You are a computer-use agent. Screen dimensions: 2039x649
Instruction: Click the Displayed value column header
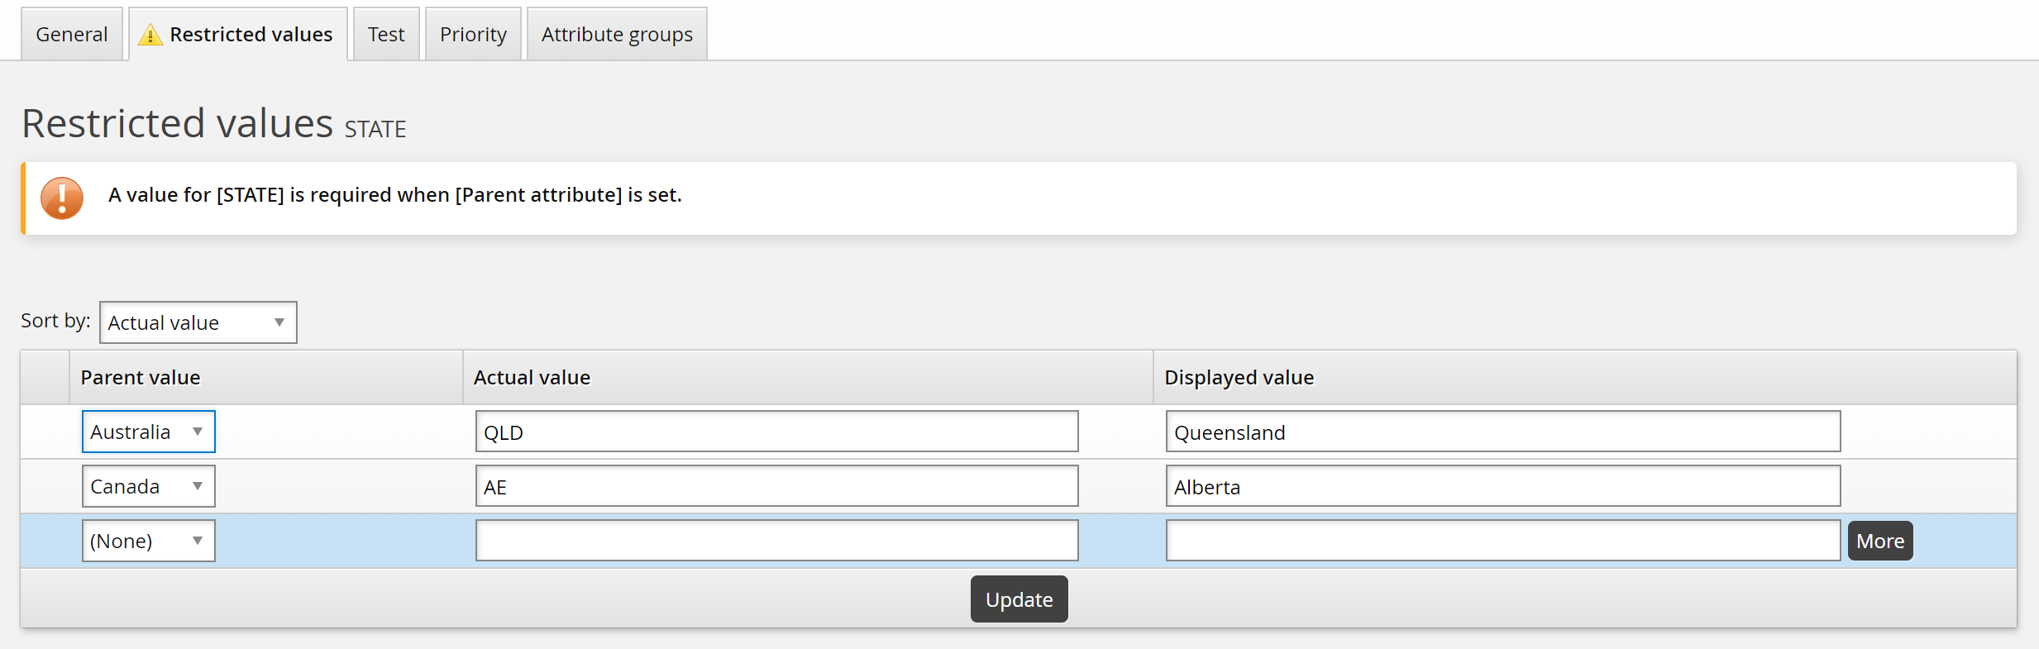(x=1239, y=378)
